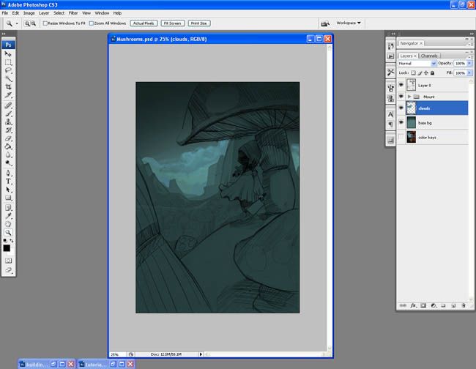This screenshot has width=476, height=369.
Task: Delete layer with trash icon
Action: click(464, 305)
